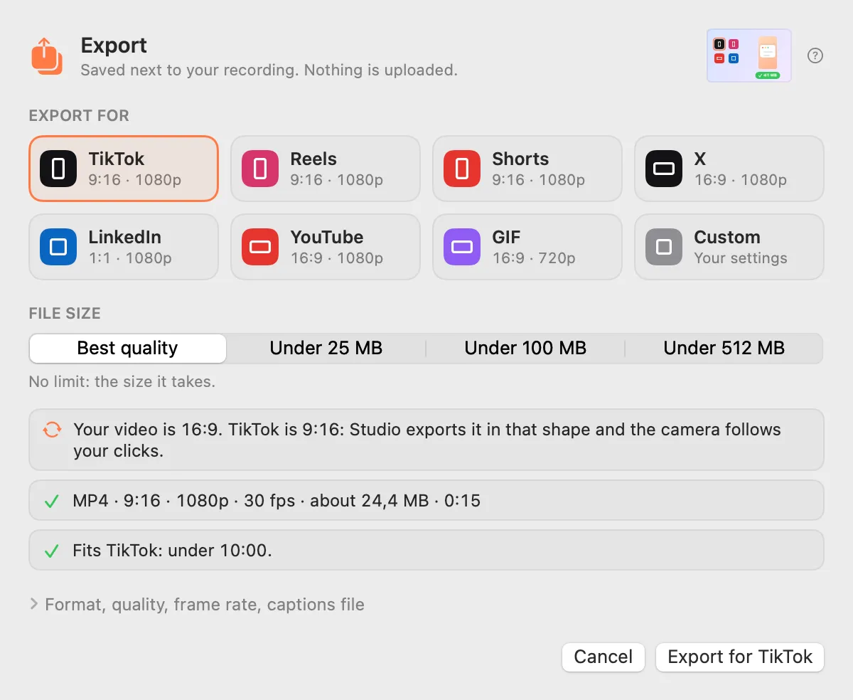853x700 pixels.
Task: Expand Format, quality, frame rate, captions file
Action: [197, 605]
